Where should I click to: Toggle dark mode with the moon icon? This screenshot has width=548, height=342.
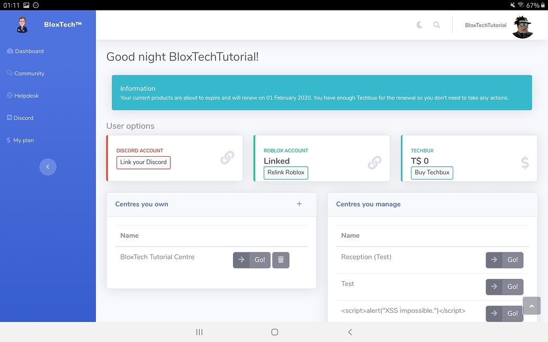click(419, 24)
